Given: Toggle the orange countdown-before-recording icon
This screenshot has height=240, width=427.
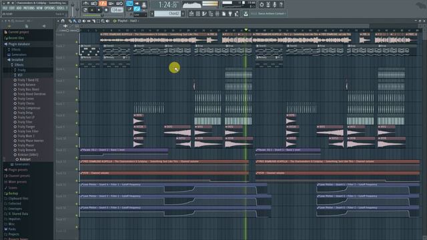Looking at the screenshot, I should pos(103,3).
